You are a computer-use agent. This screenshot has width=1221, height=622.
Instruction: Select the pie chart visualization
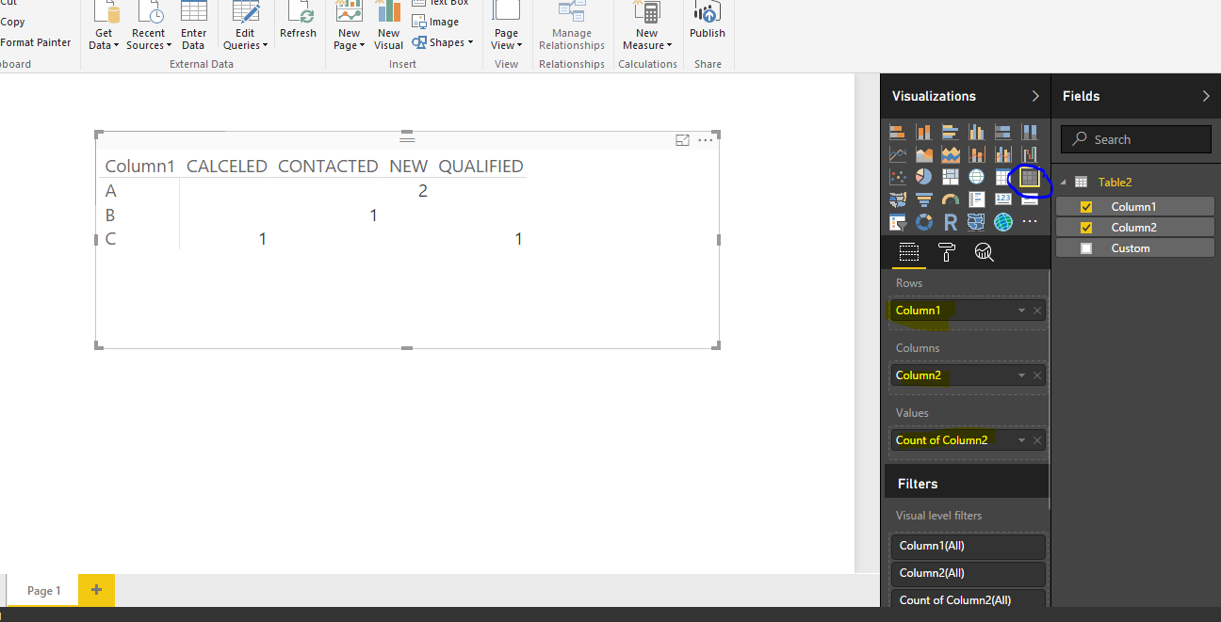pos(923,177)
